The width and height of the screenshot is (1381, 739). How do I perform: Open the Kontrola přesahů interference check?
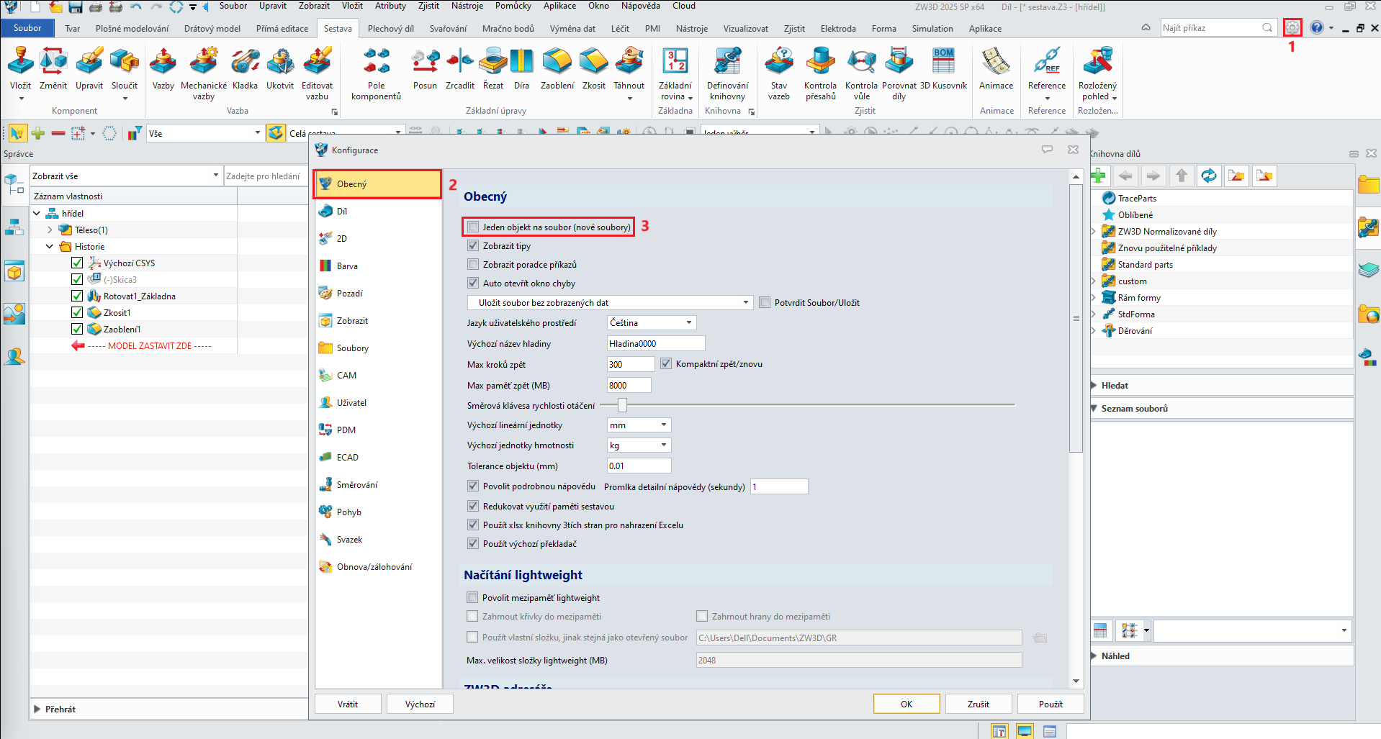pyautogui.click(x=820, y=63)
